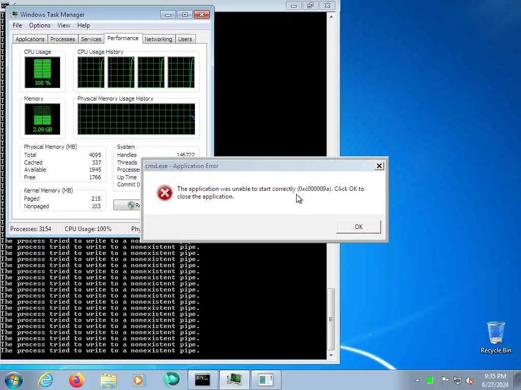Screen dimensions: 521x390
Task: Click the green CPU meter tray icon
Action: pos(430,380)
